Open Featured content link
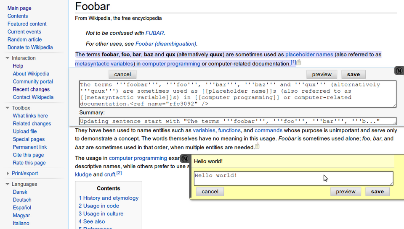Image resolution: width=404 pixels, height=229 pixels. pyautogui.click(x=27, y=24)
